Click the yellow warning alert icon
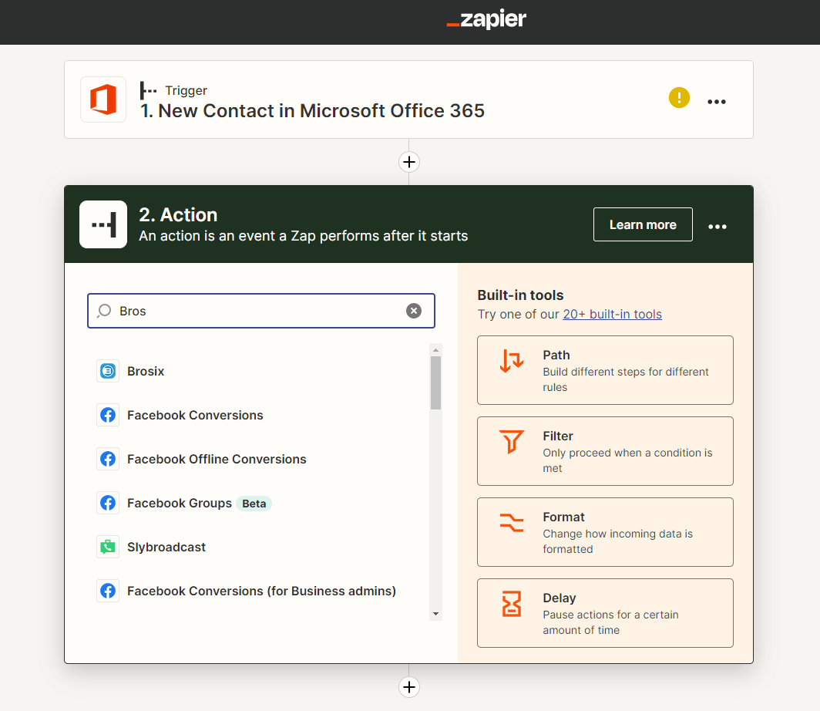Image resolution: width=820 pixels, height=711 pixels. click(x=679, y=98)
